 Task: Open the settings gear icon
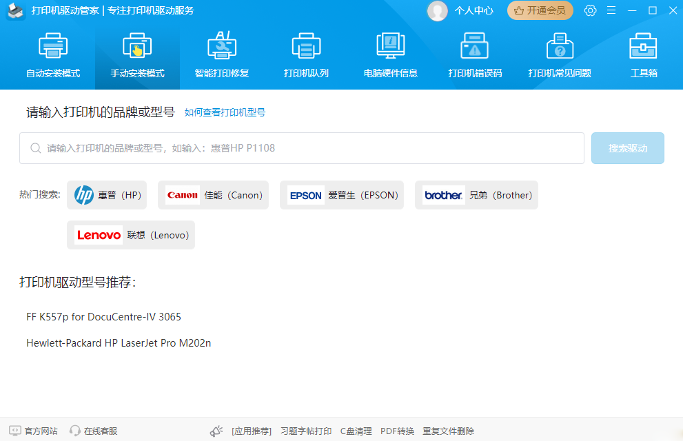(x=590, y=10)
